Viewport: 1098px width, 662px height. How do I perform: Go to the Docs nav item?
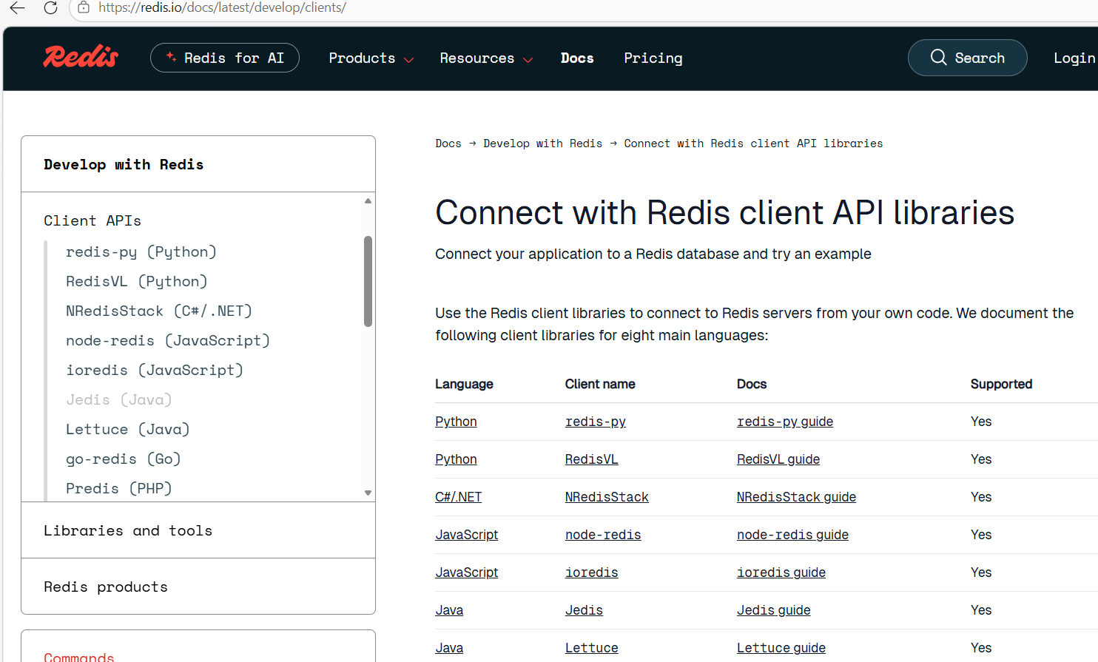pyautogui.click(x=577, y=58)
